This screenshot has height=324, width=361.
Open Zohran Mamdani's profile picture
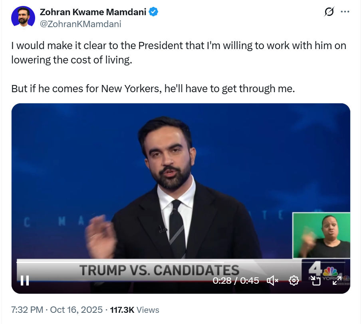pyautogui.click(x=23, y=18)
